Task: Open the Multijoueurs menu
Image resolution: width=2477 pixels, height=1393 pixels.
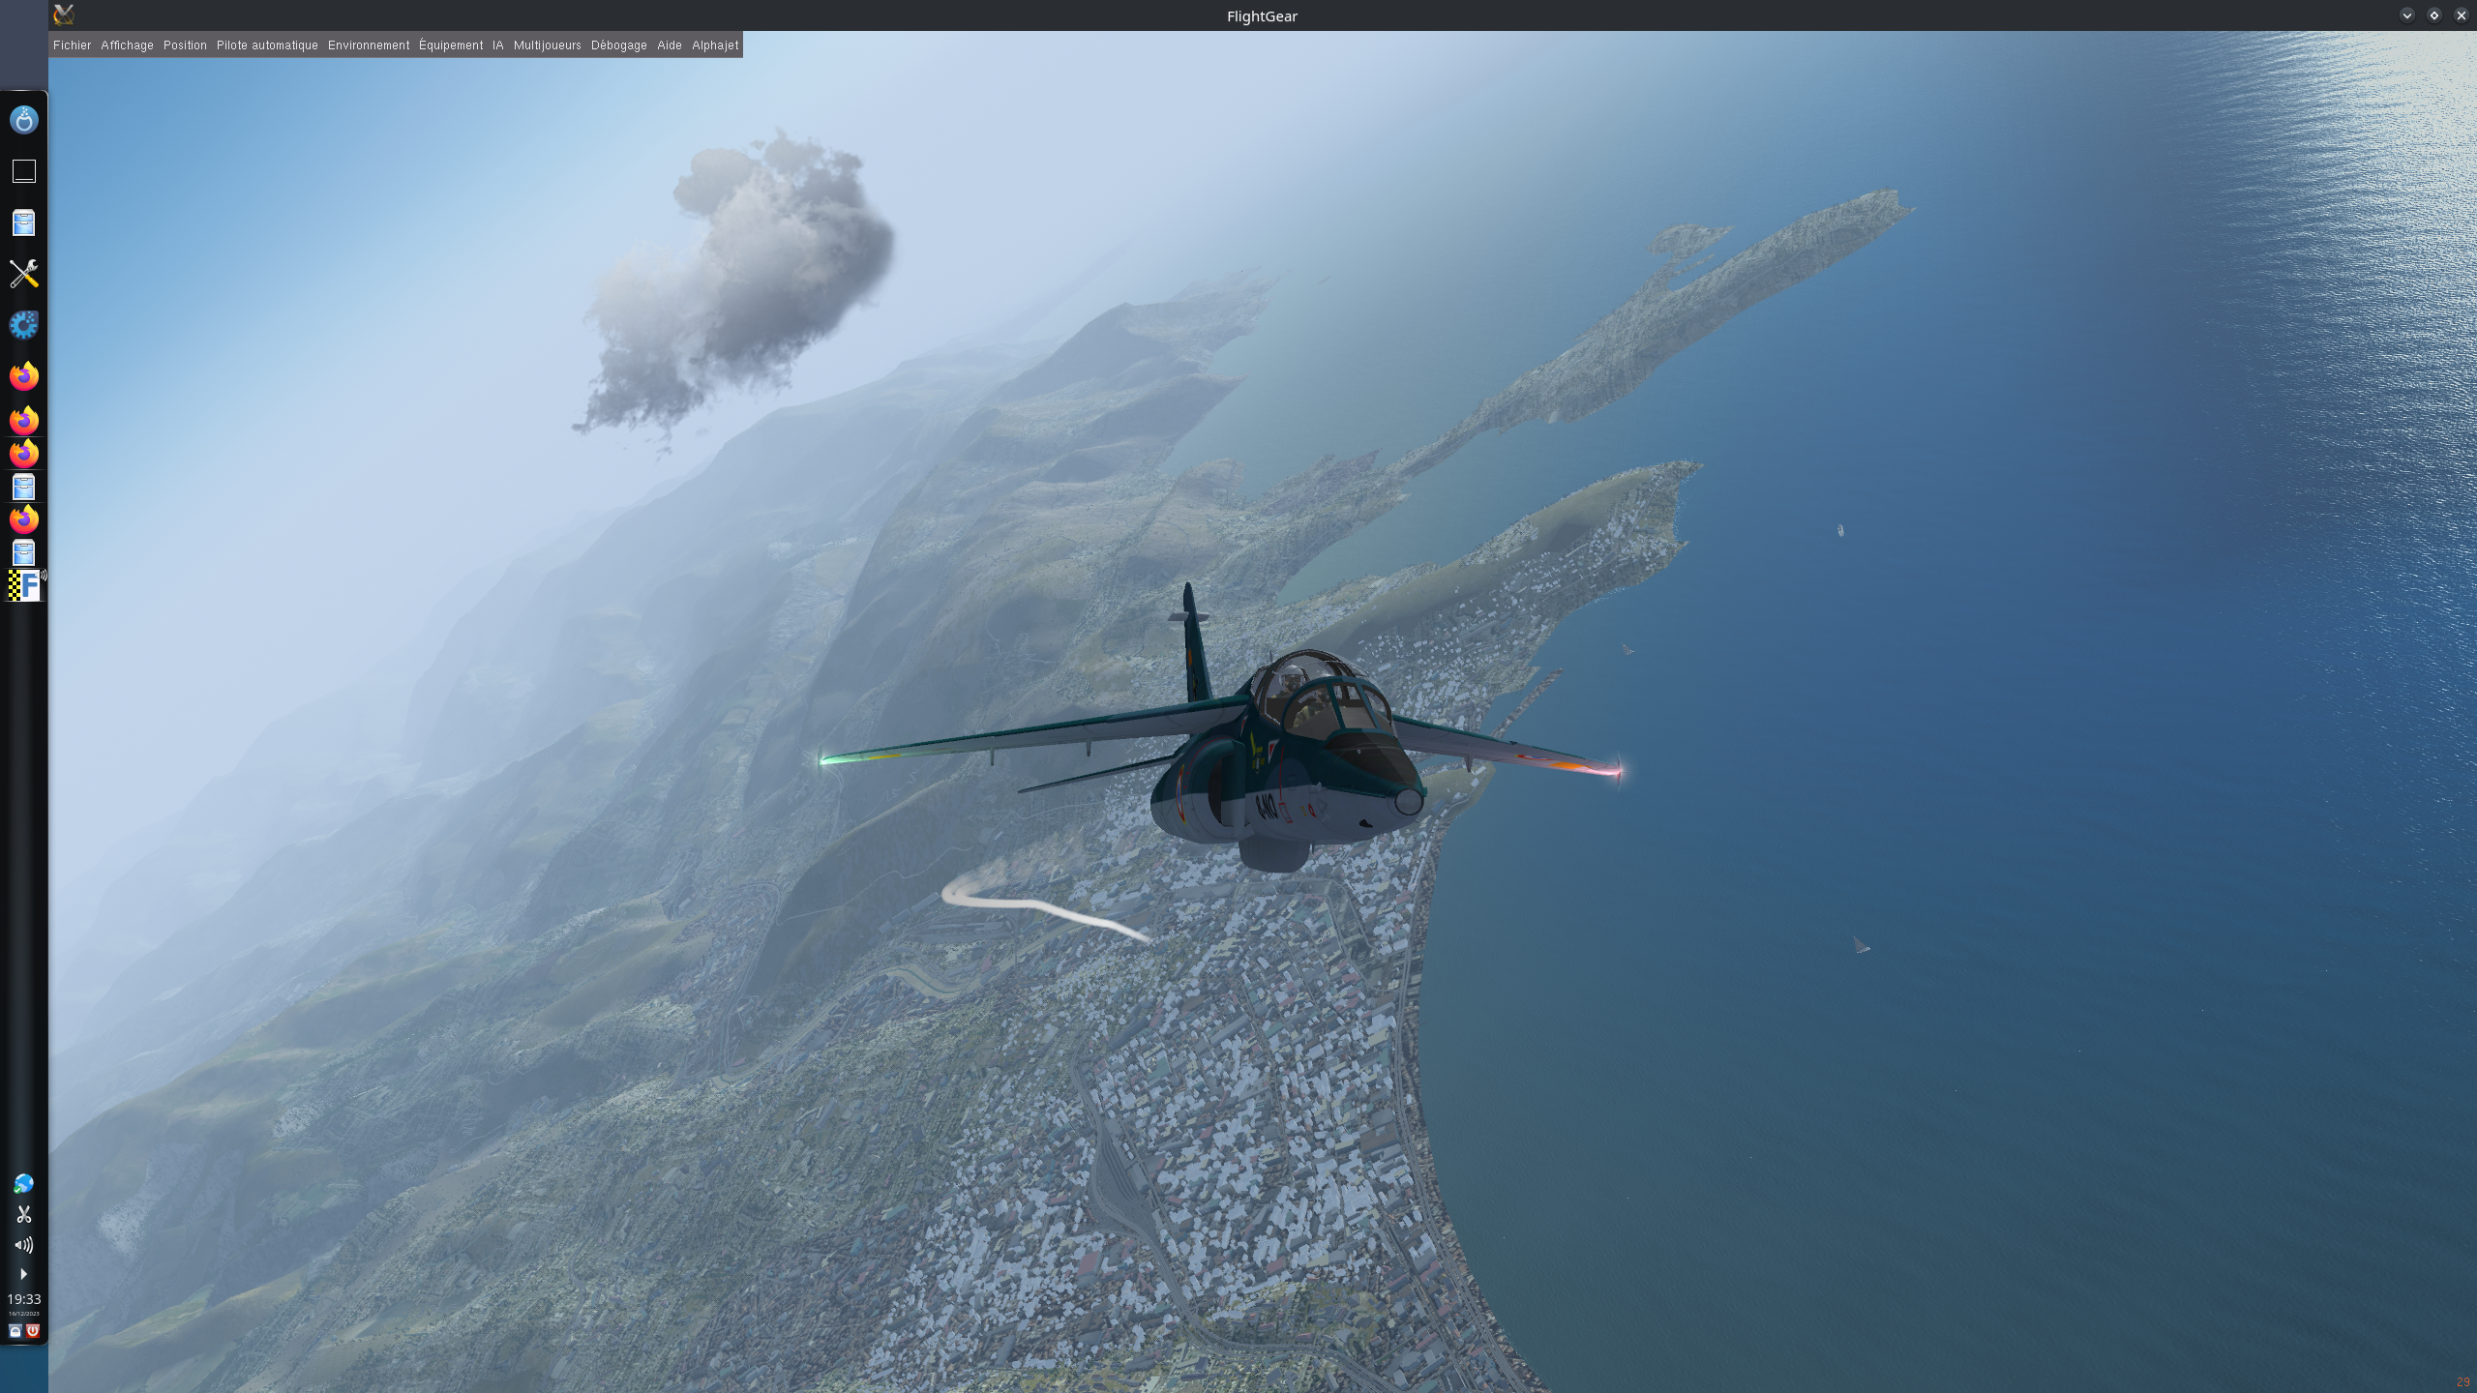Action: point(547,45)
